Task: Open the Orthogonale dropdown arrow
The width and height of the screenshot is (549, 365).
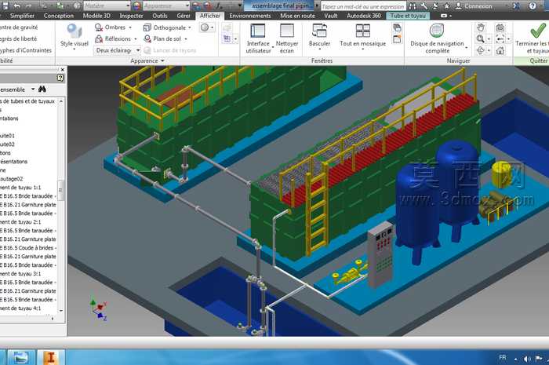Action: pyautogui.click(x=190, y=27)
